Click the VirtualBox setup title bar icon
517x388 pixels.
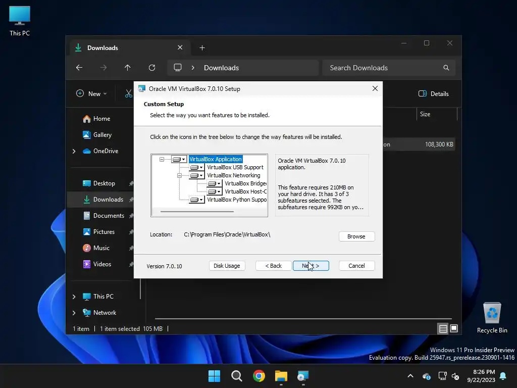(142, 89)
